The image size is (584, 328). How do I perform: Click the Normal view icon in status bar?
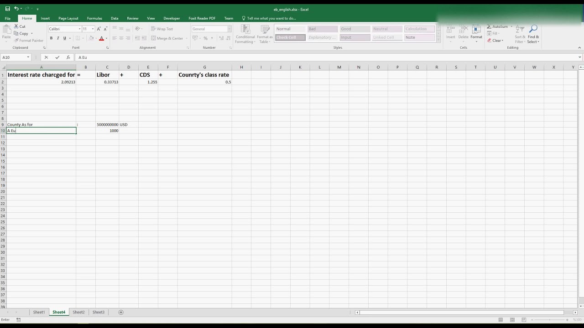pos(501,320)
